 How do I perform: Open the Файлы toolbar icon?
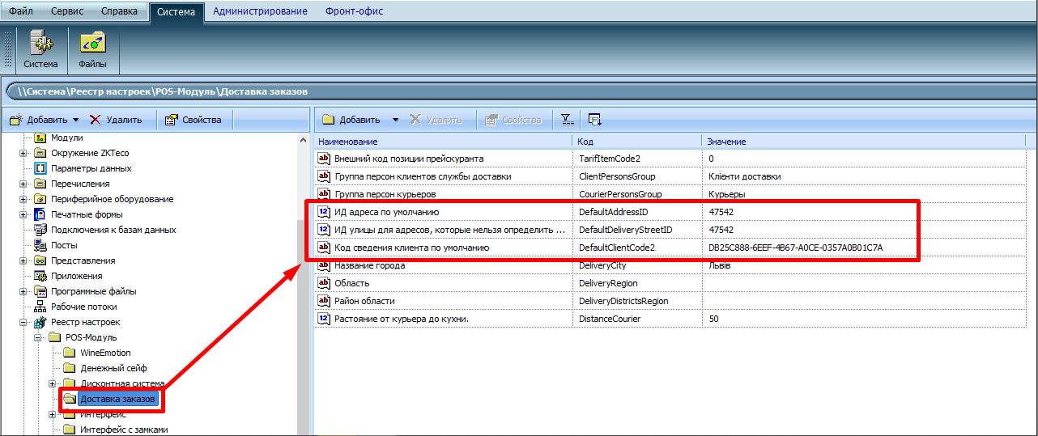click(92, 50)
